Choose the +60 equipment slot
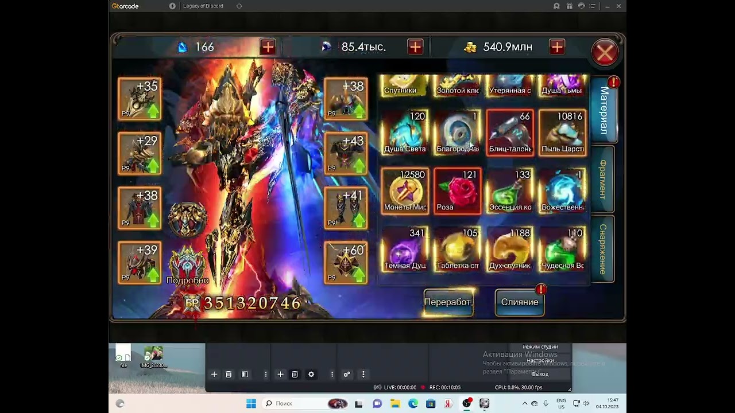This screenshot has height=413, width=735. tap(346, 262)
